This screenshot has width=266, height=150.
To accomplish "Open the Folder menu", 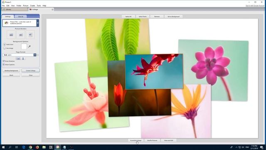I will click(x=19, y=5).
